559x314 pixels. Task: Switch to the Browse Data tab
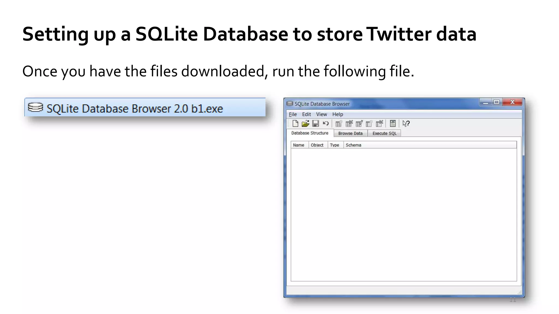tap(350, 133)
